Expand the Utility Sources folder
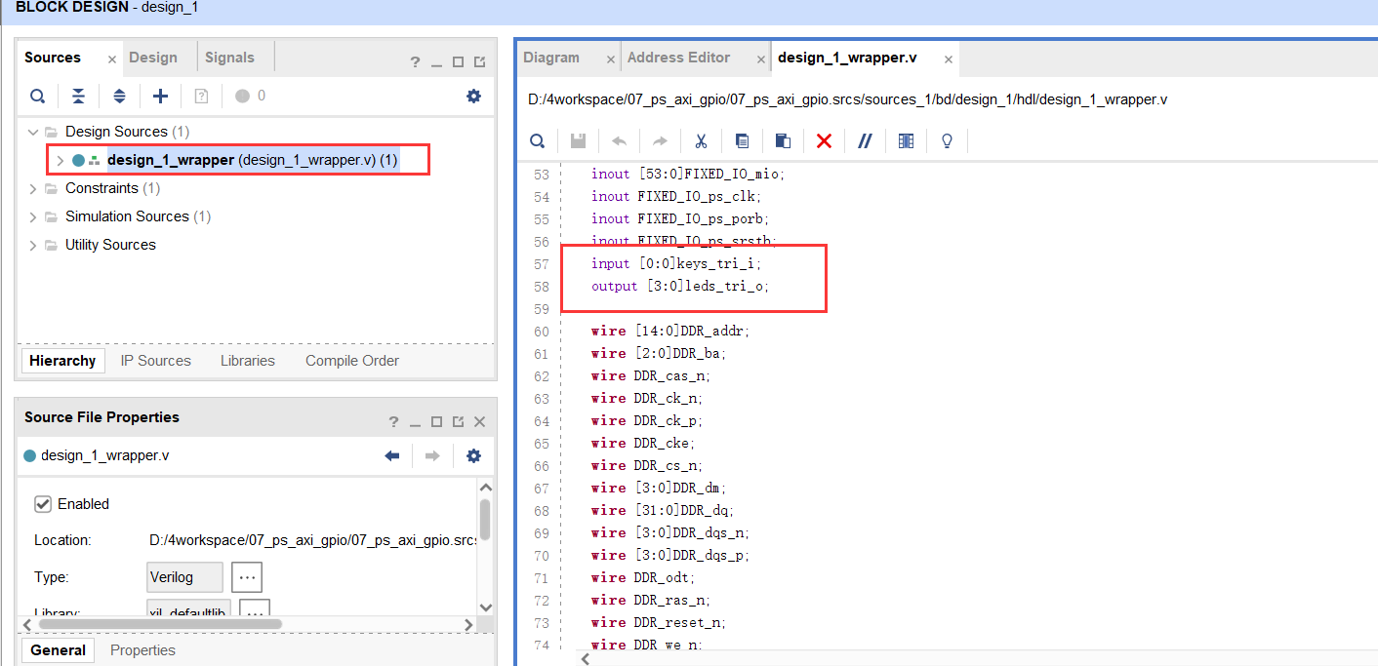The image size is (1378, 666). click(33, 245)
